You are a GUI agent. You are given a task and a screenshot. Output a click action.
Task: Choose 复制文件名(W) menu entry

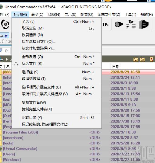[57, 102]
